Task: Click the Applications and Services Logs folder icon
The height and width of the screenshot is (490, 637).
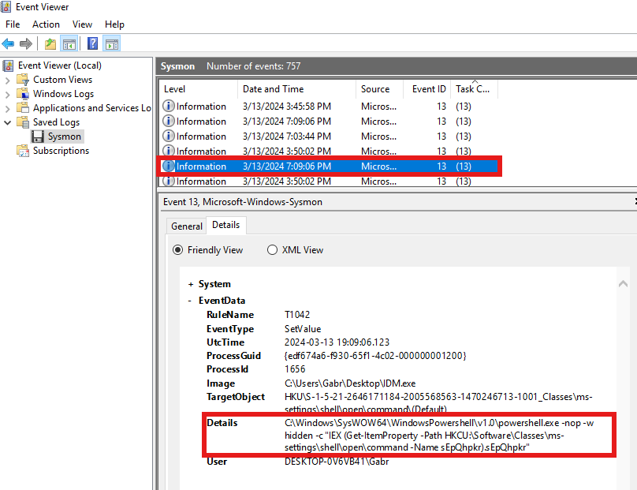Action: 23,108
